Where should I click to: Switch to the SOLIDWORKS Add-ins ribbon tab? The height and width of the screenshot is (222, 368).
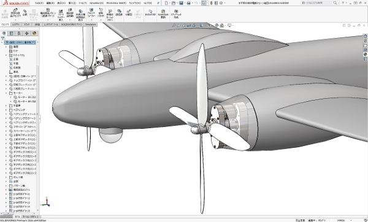tap(72, 25)
